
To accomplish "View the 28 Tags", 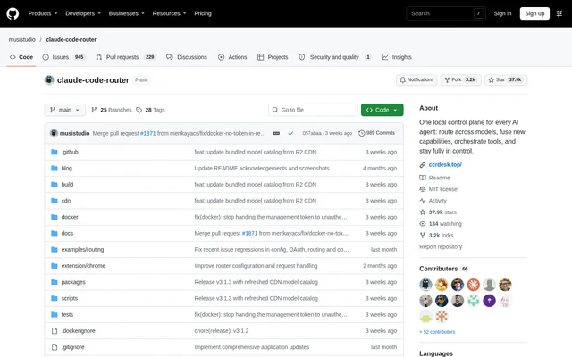I will 150,110.
